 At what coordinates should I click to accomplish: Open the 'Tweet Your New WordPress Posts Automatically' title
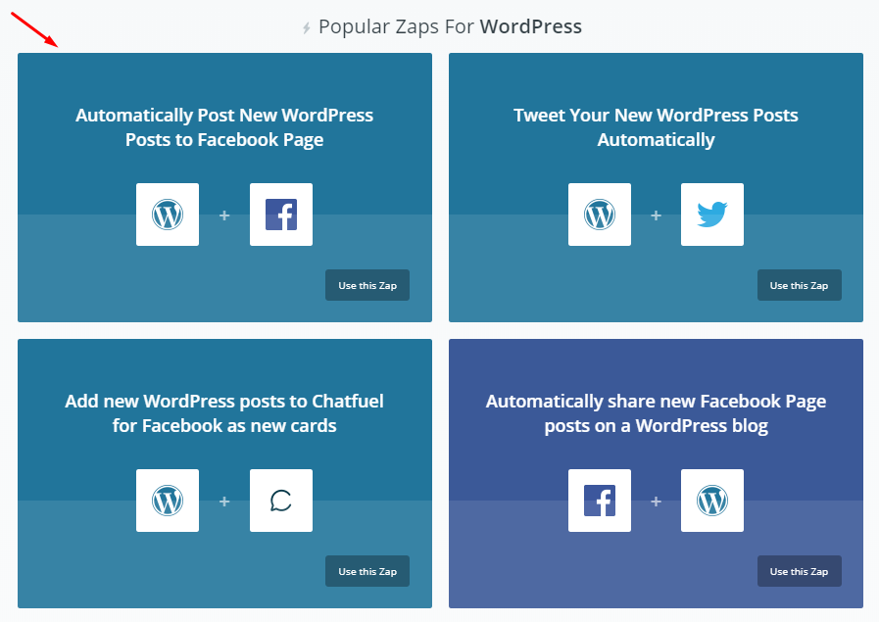656,127
